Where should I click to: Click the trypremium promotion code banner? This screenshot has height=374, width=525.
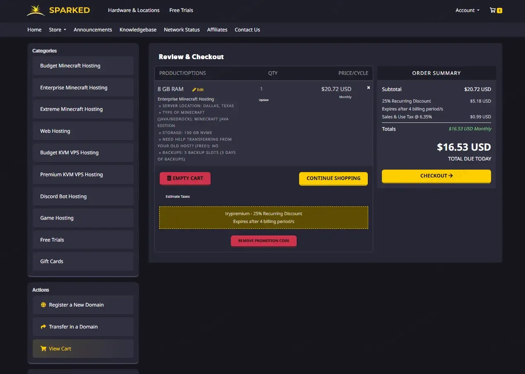(x=264, y=218)
